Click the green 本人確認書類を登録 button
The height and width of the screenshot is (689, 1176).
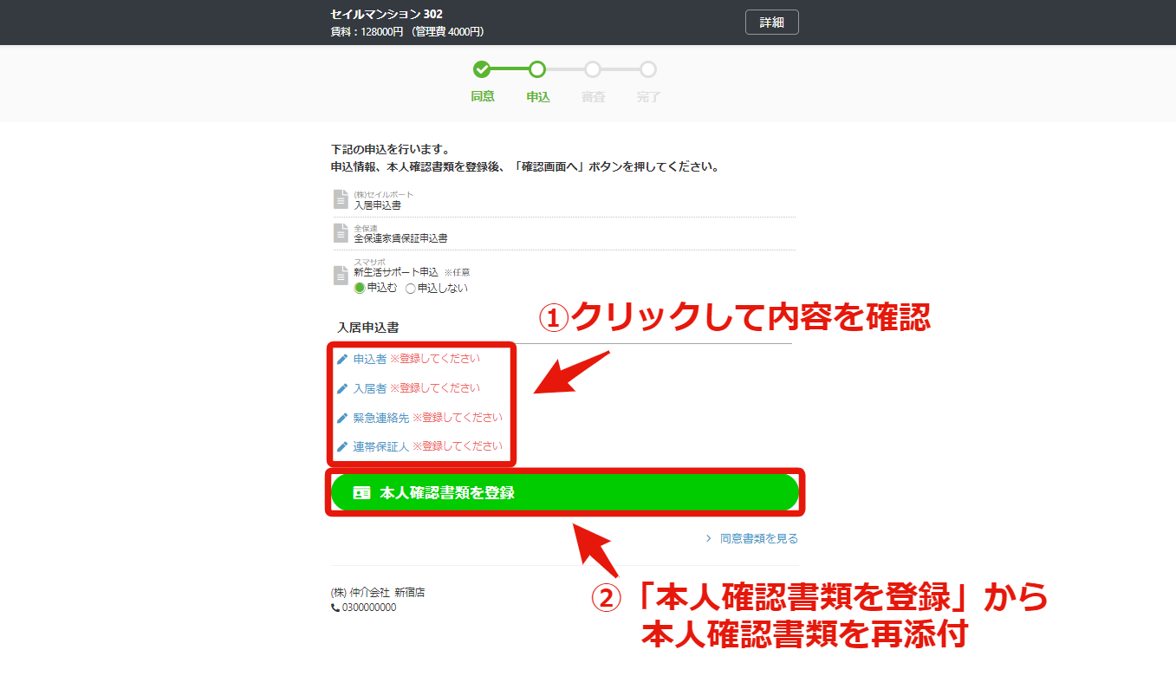point(564,492)
